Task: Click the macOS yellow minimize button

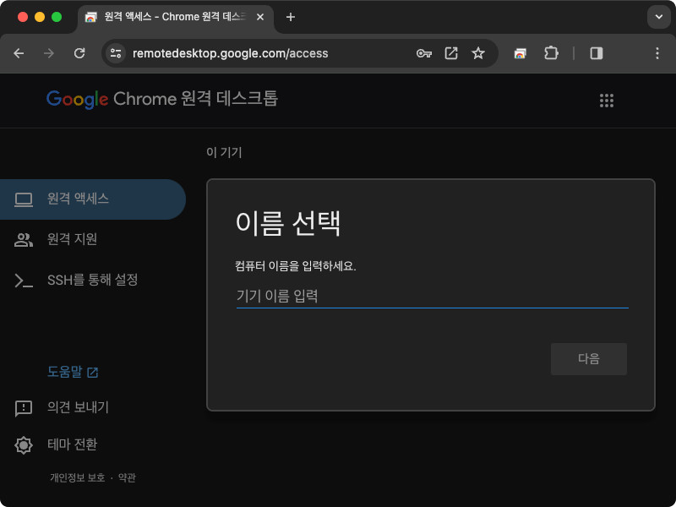Action: point(40,17)
